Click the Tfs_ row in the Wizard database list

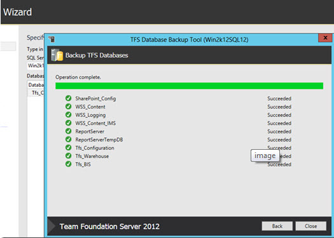point(36,93)
